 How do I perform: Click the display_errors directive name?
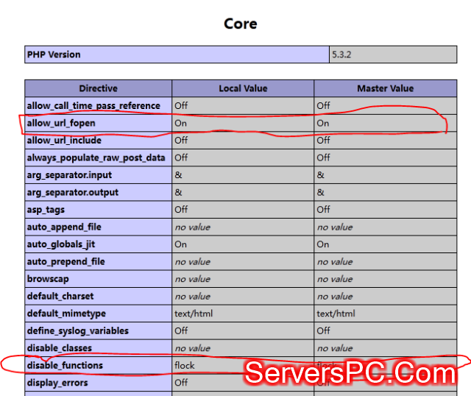point(57,383)
